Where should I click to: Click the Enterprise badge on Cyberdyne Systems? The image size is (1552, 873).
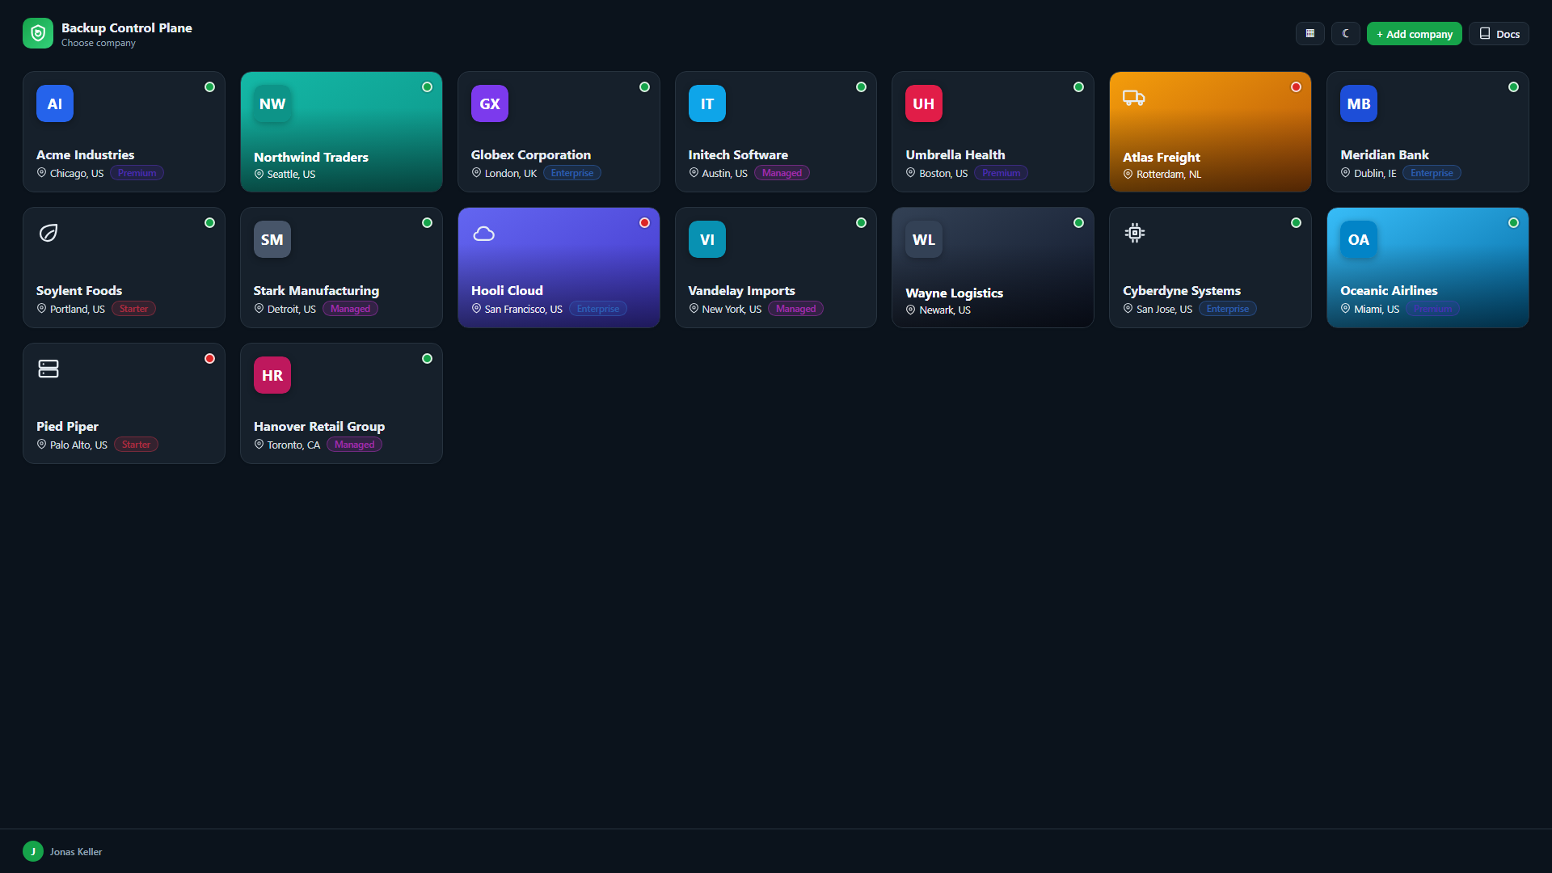point(1227,309)
